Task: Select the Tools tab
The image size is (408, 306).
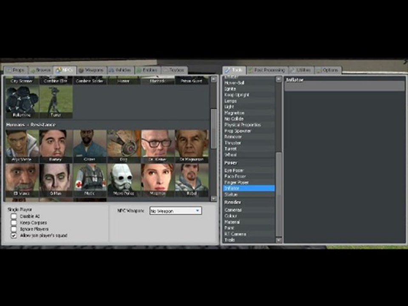Action: point(234,70)
